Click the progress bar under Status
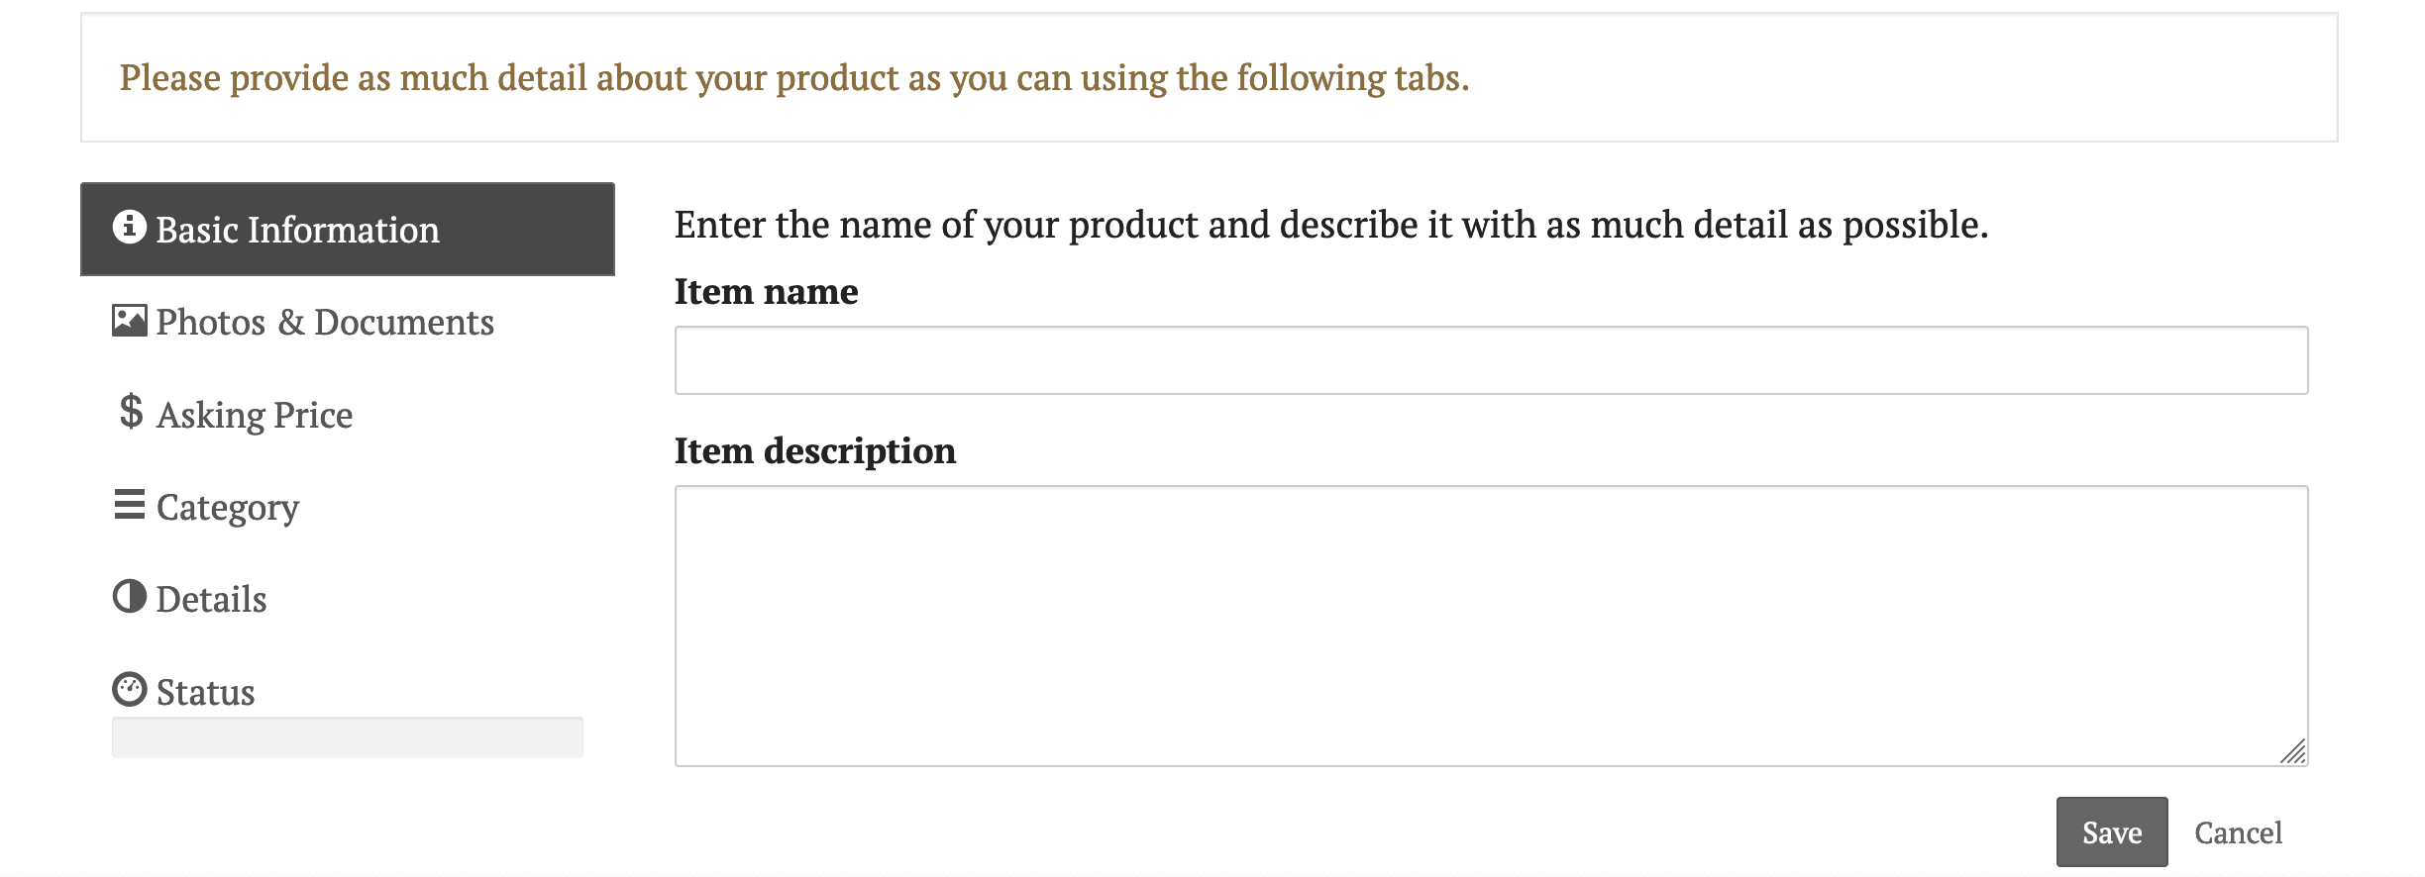The width and height of the screenshot is (2425, 877). (348, 737)
